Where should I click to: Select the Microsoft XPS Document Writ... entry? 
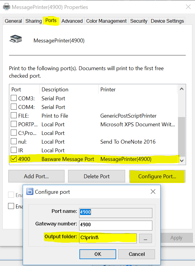pyautogui.click(x=138, y=124)
